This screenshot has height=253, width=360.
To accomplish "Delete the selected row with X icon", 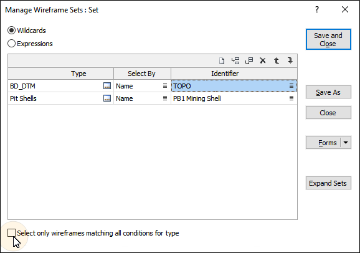I will pos(263,60).
